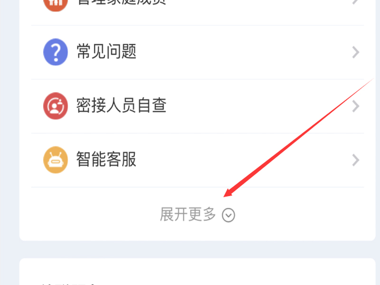Select the 常见问题 label
Image resolution: width=380 pixels, height=285 pixels.
pyautogui.click(x=106, y=51)
